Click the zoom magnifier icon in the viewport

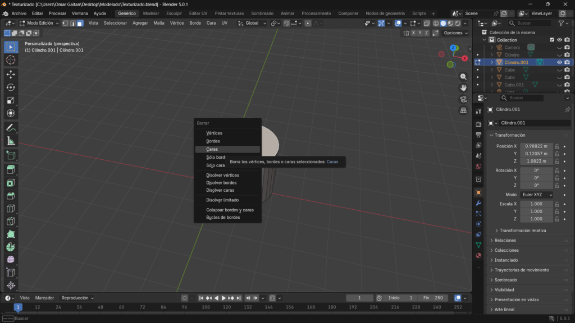pyautogui.click(x=463, y=76)
